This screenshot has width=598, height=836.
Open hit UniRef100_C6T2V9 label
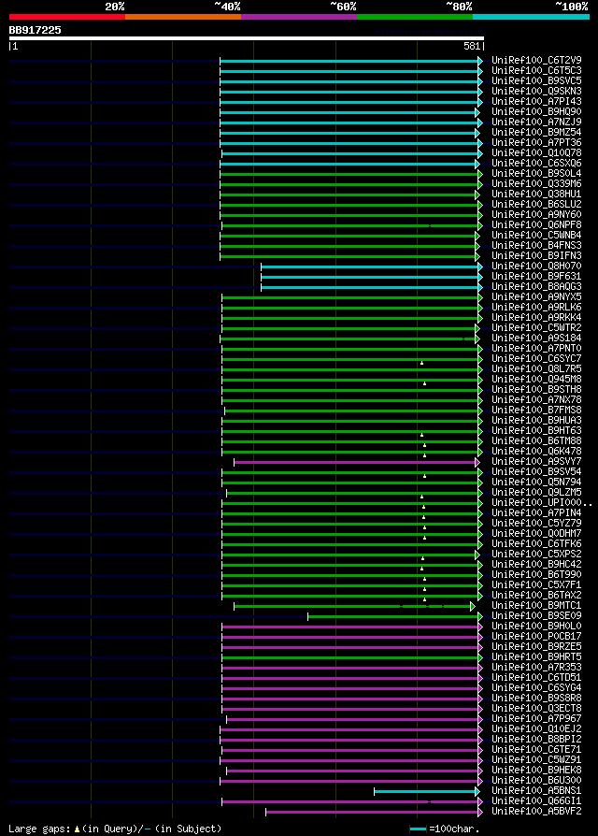(x=536, y=60)
